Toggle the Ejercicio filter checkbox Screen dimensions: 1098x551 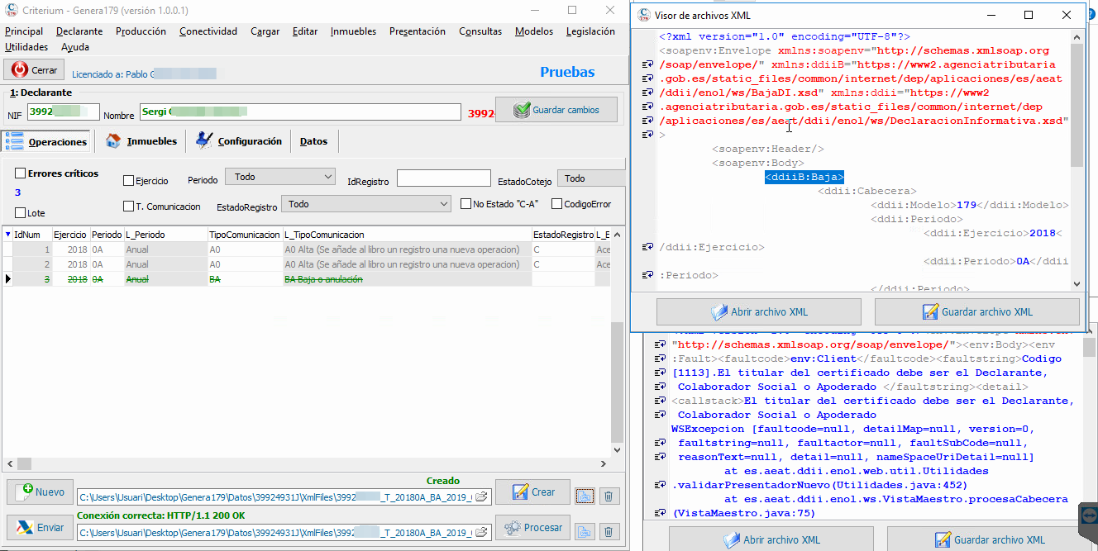[x=128, y=180]
